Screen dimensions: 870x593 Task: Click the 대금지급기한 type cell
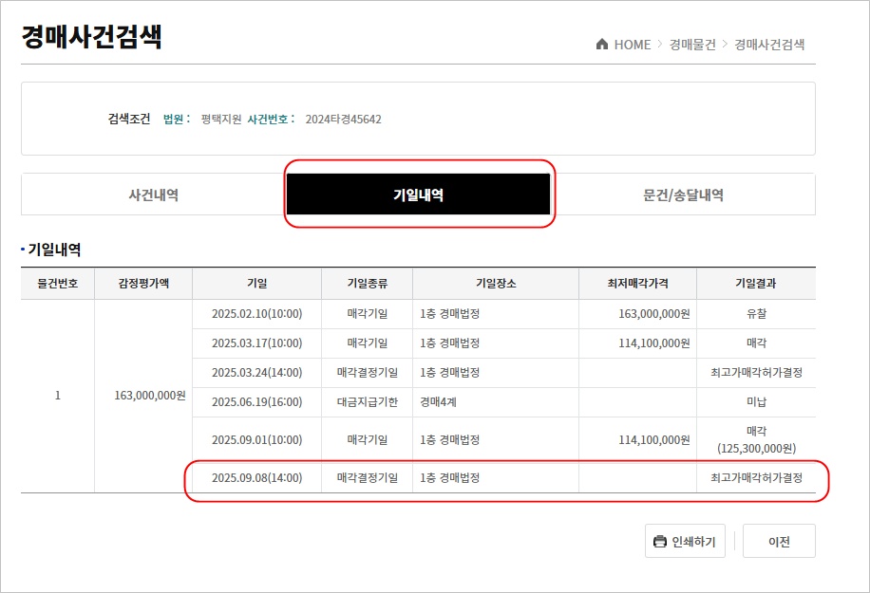pos(367,402)
